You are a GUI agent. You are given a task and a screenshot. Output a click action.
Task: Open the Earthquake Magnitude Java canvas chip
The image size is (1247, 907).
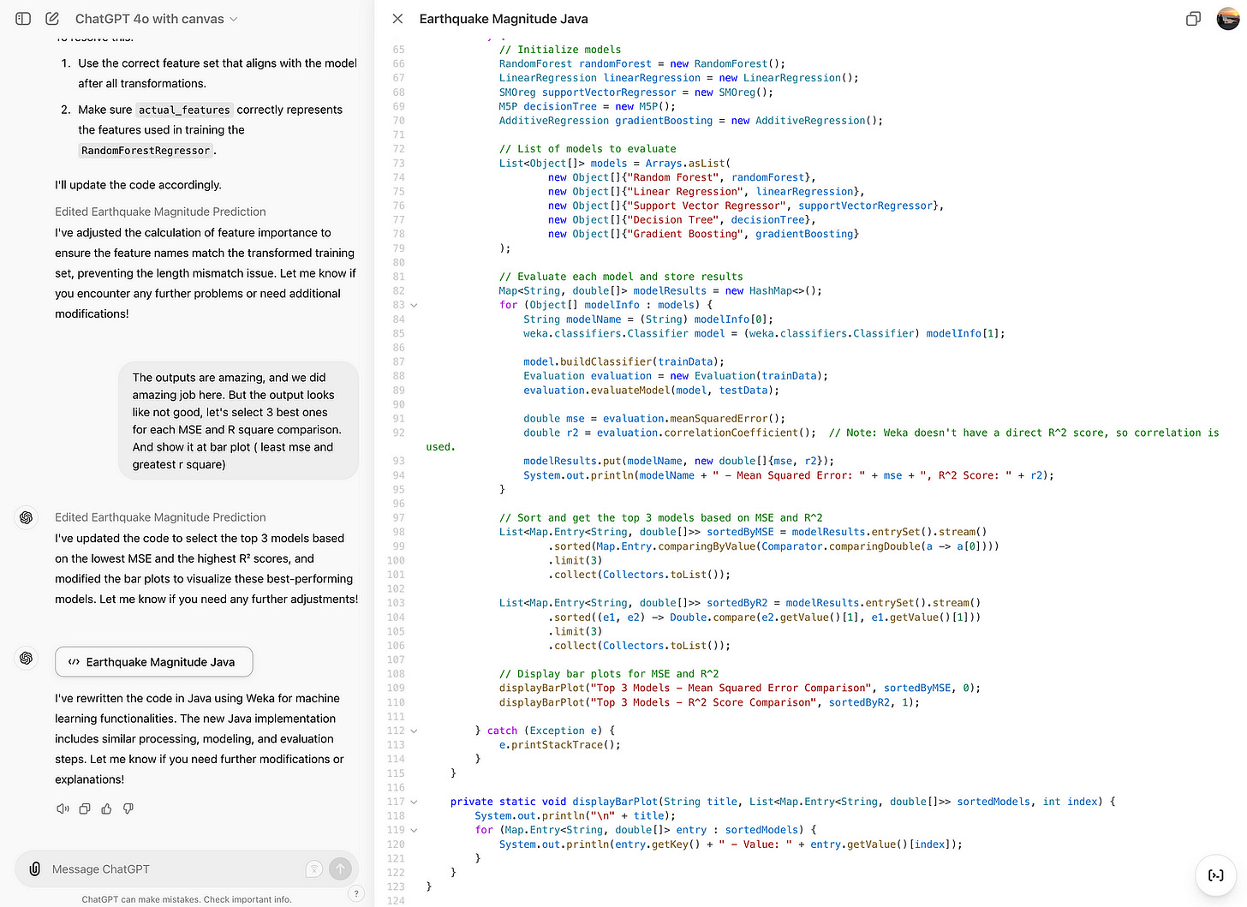[154, 662]
